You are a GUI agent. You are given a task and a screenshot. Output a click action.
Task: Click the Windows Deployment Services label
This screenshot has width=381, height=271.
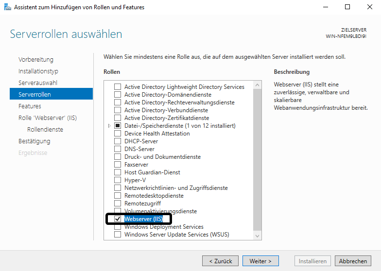tap(164, 227)
